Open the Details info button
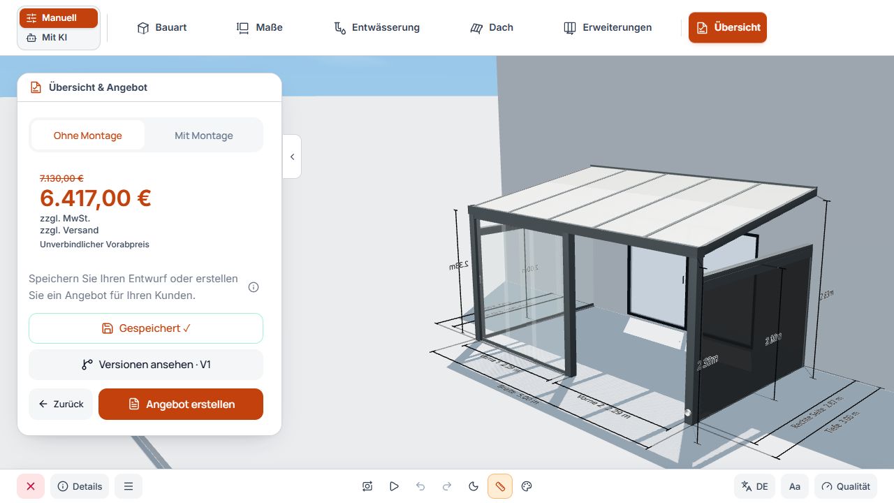Screen dimensions: 894x503 (x=80, y=486)
